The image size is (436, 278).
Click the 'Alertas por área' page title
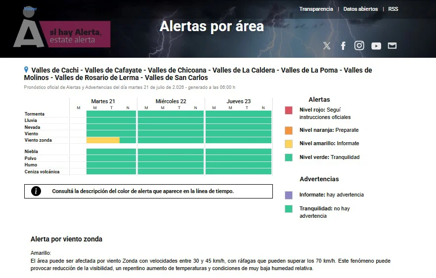click(x=212, y=26)
